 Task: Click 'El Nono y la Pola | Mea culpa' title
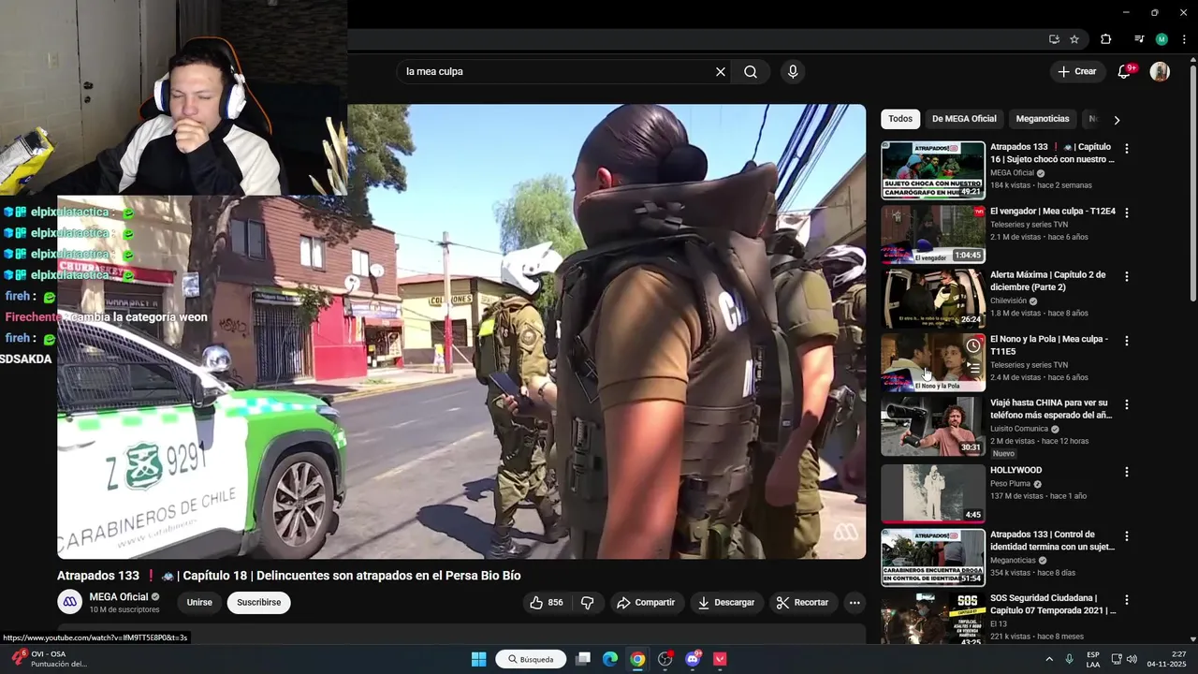[1049, 345]
